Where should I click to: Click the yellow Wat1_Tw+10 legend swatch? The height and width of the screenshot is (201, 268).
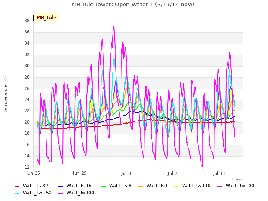[x=176, y=186]
